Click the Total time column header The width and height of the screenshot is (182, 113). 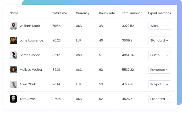point(59,13)
